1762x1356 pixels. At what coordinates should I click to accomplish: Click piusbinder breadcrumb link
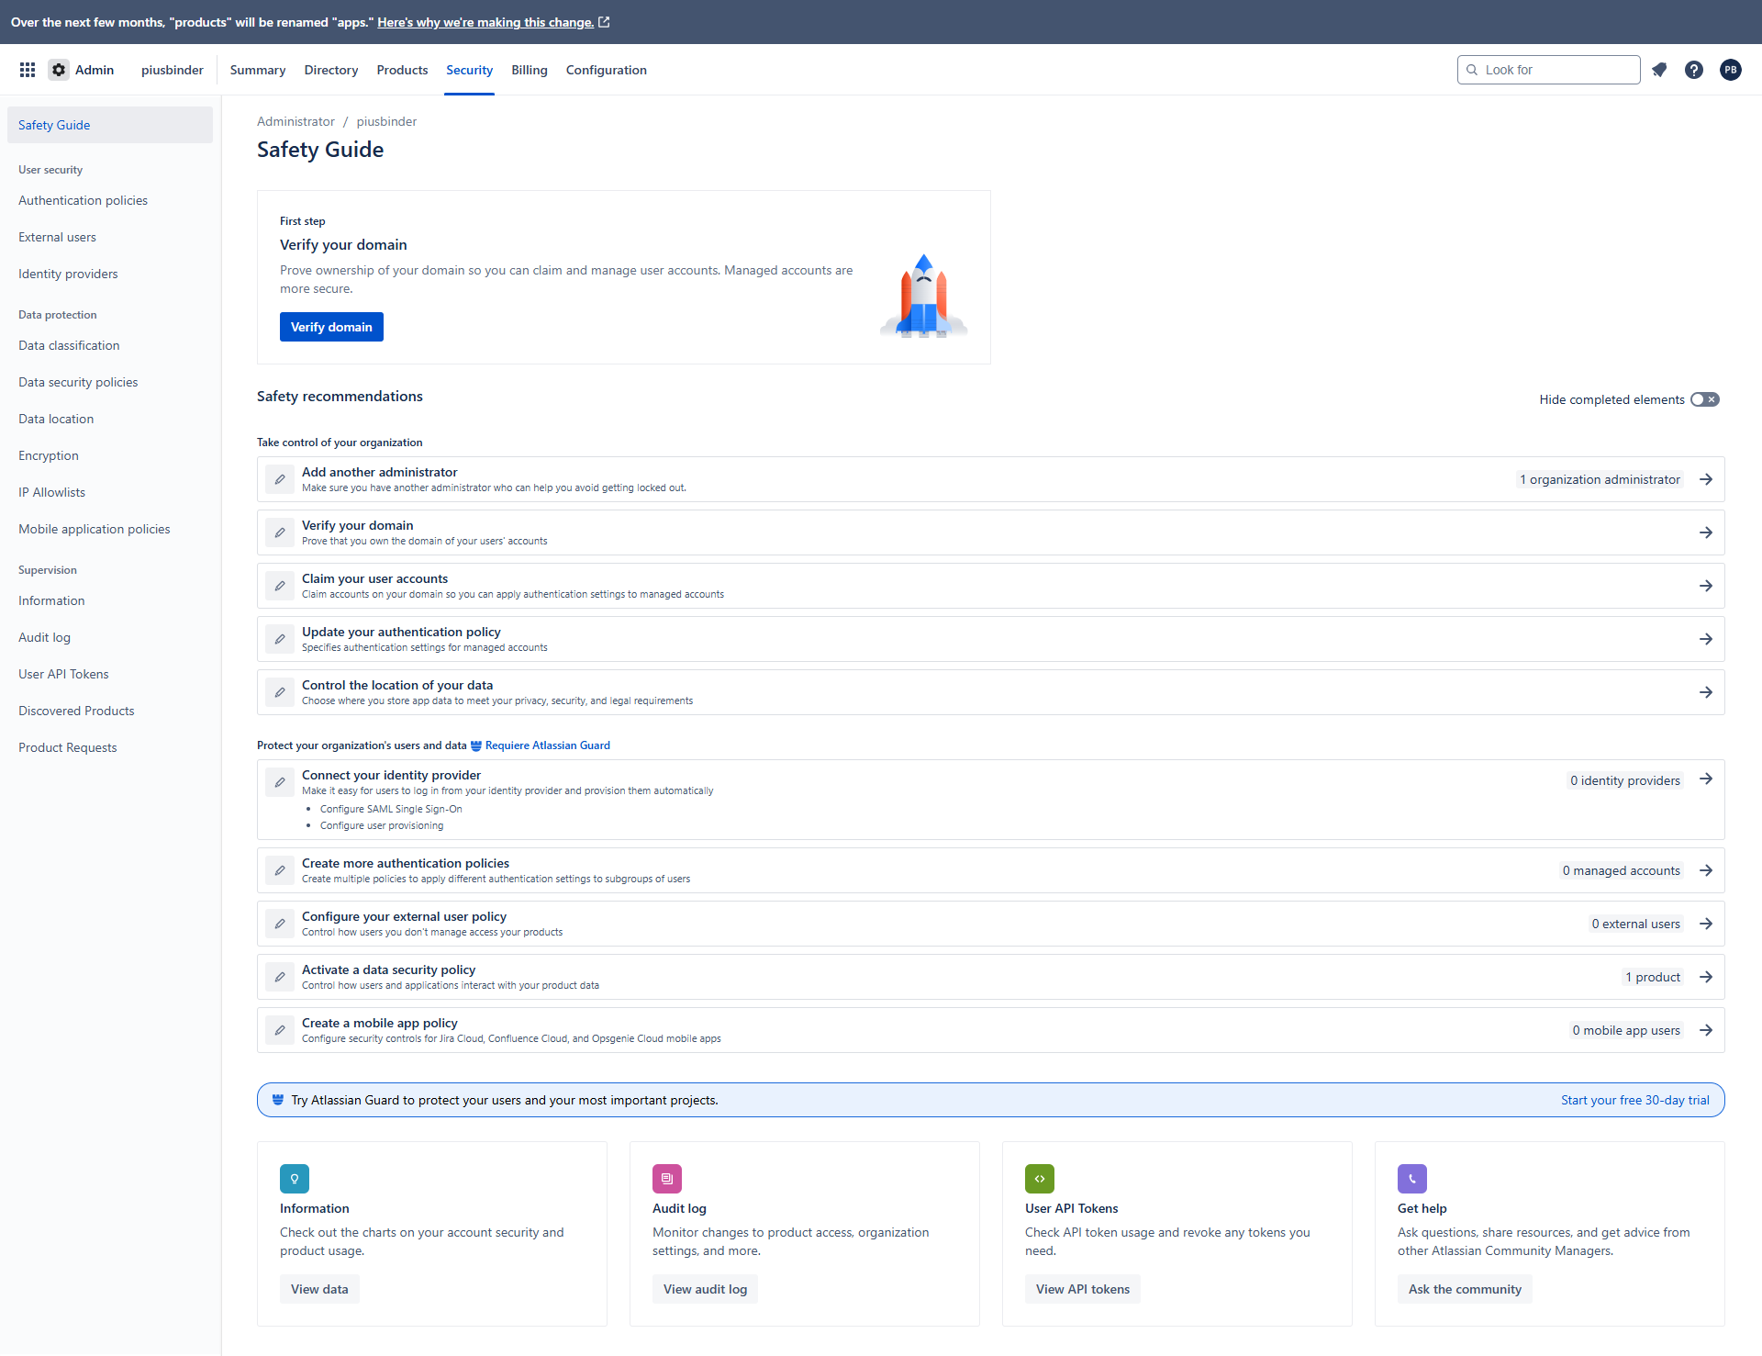point(386,121)
